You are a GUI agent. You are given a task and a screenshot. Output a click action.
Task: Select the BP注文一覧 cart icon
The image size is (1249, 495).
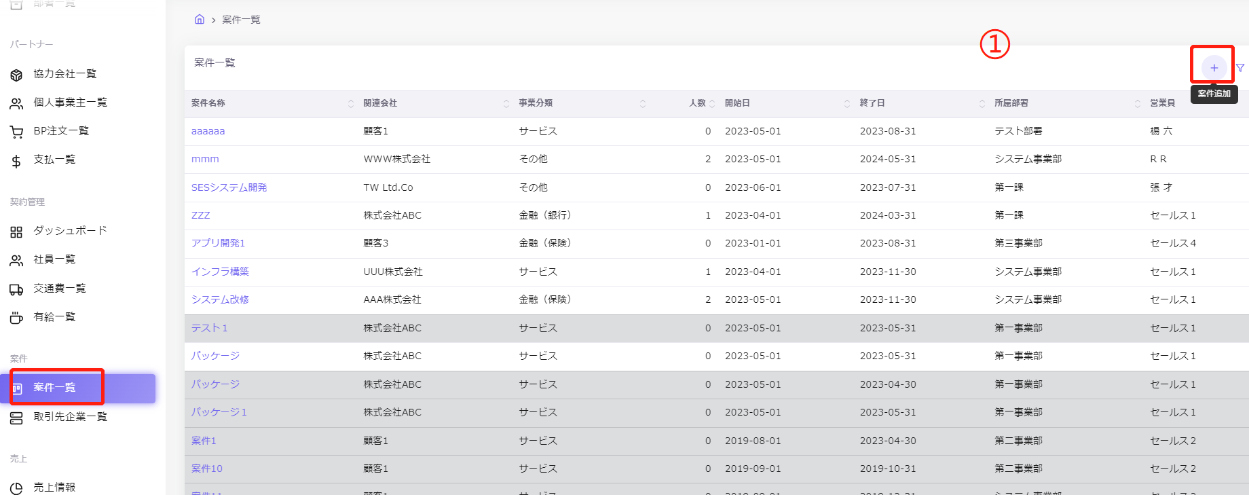[x=16, y=132]
